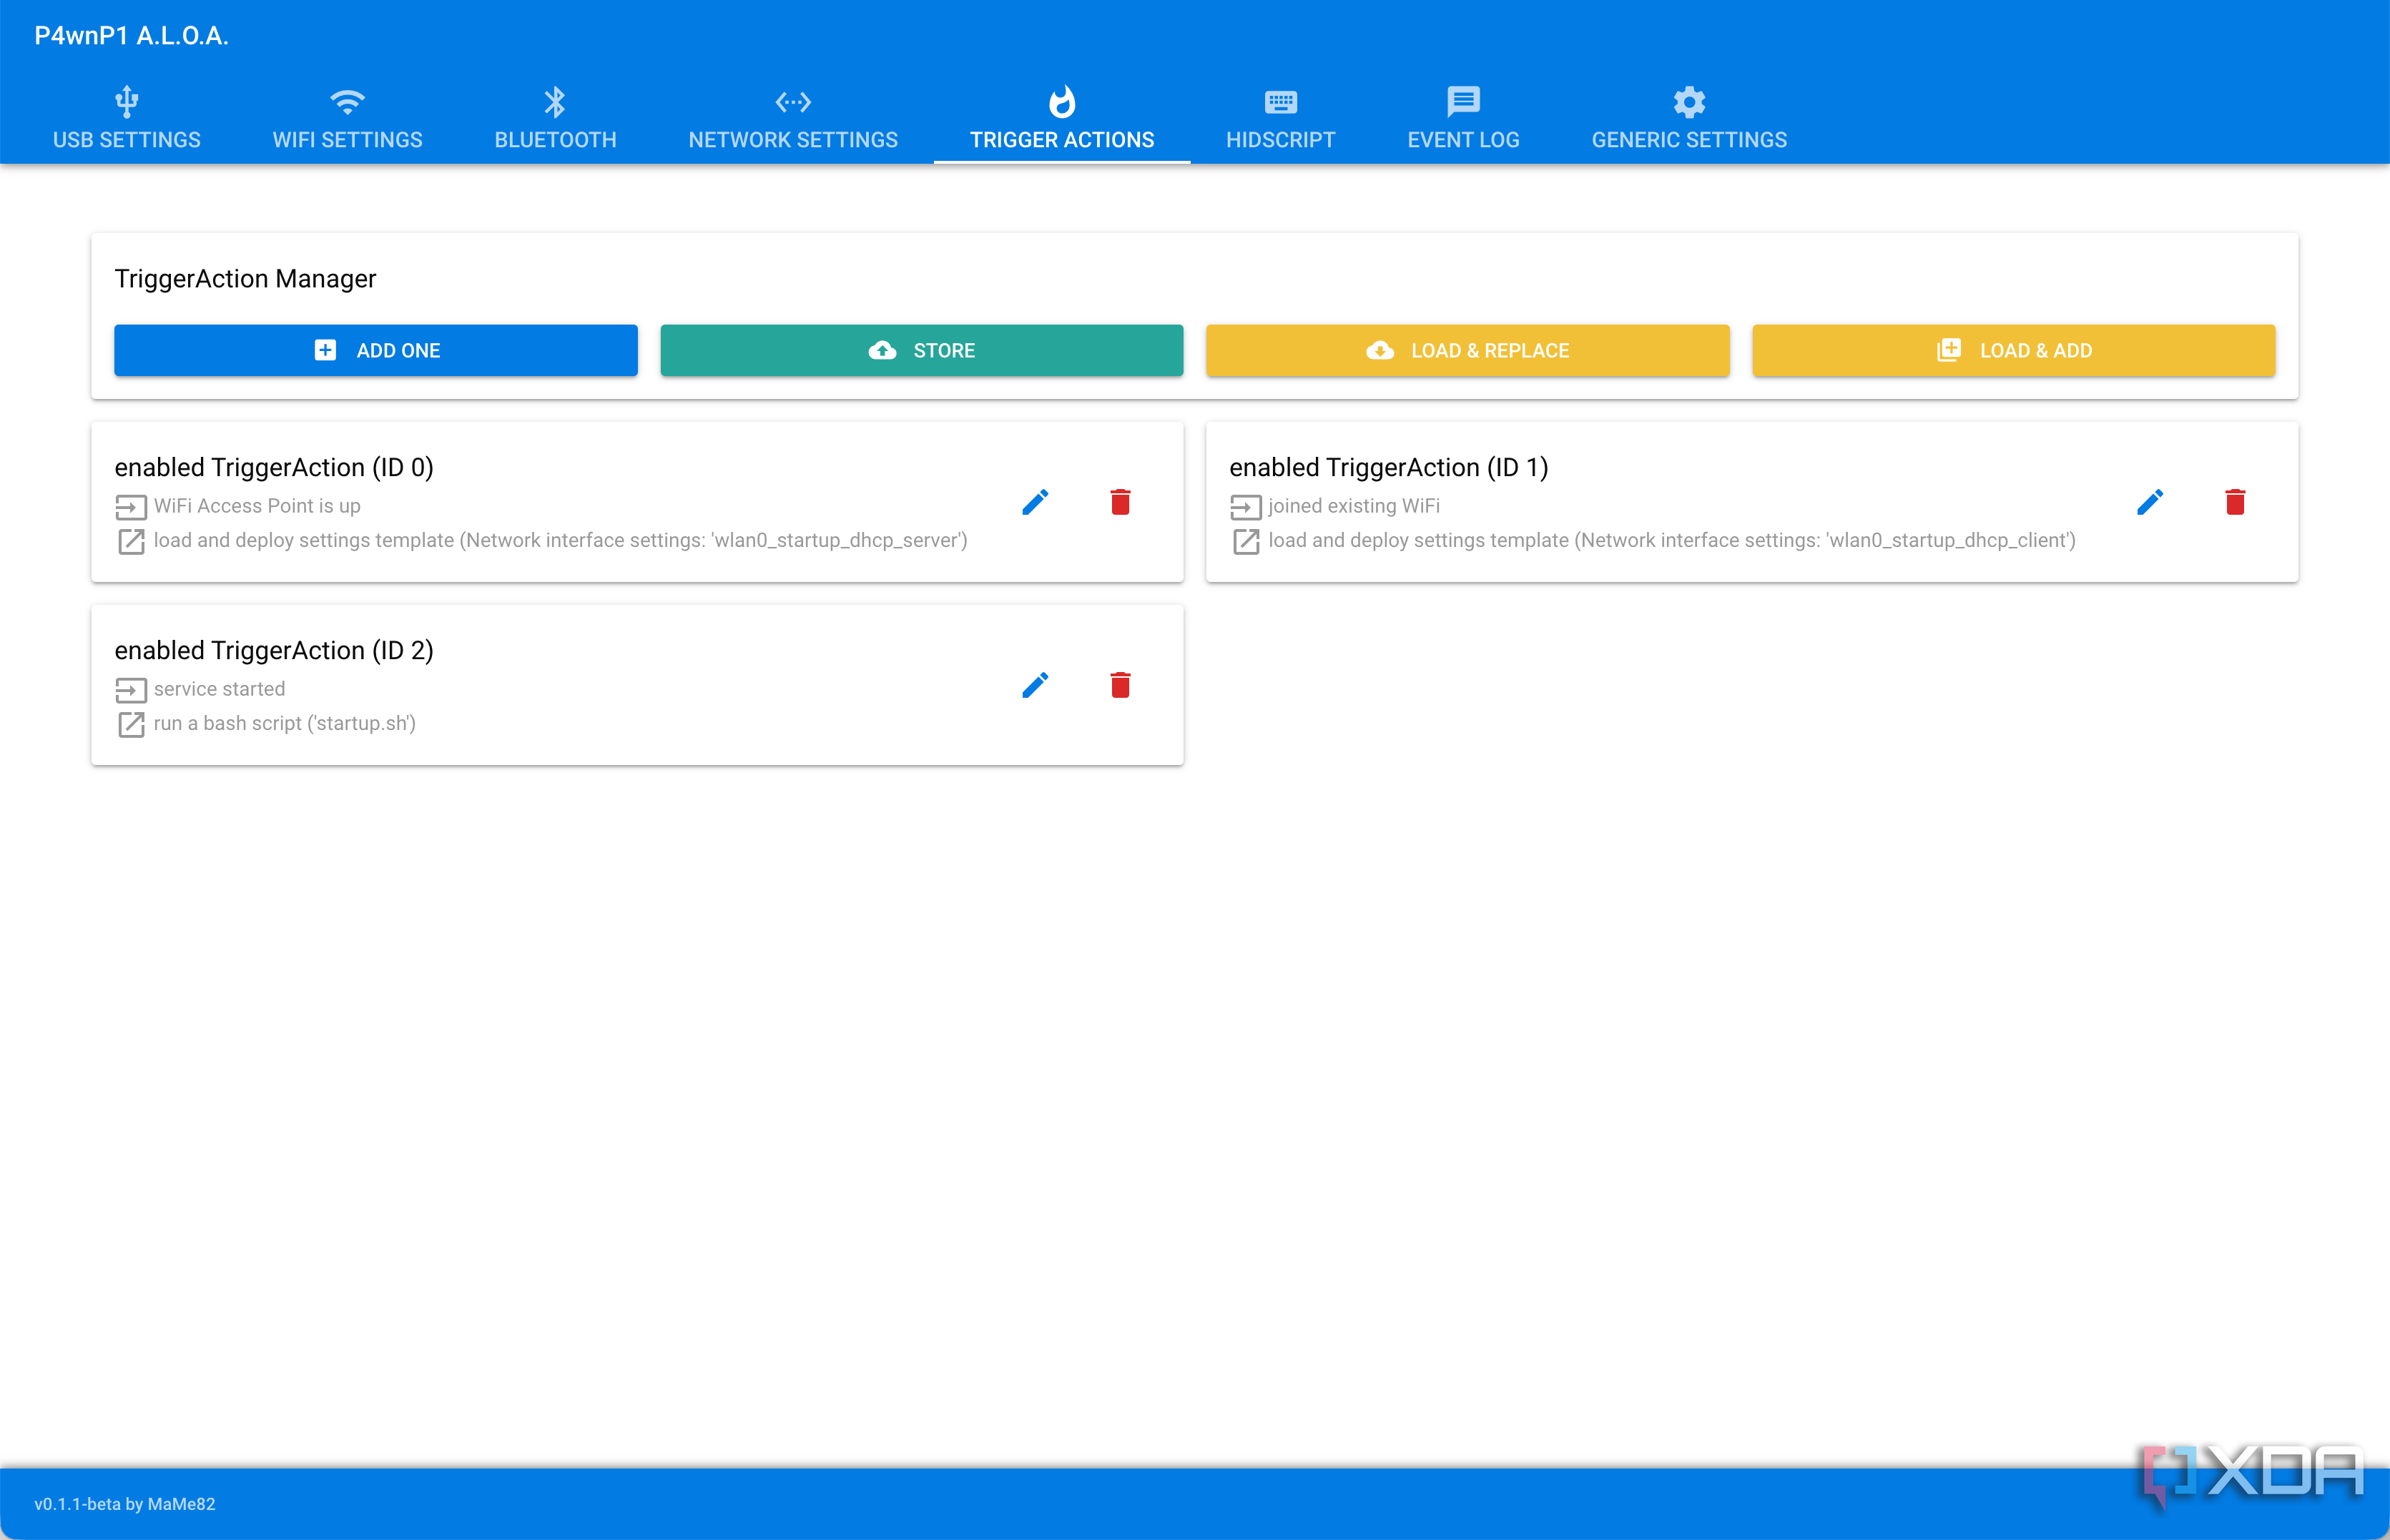Click the action icon beside 'run a bash script'

coord(131,724)
